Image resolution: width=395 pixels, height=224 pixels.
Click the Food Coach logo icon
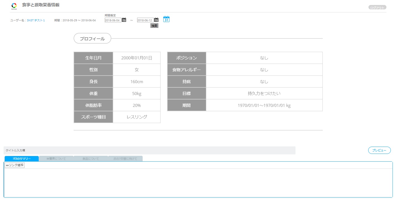14,6
